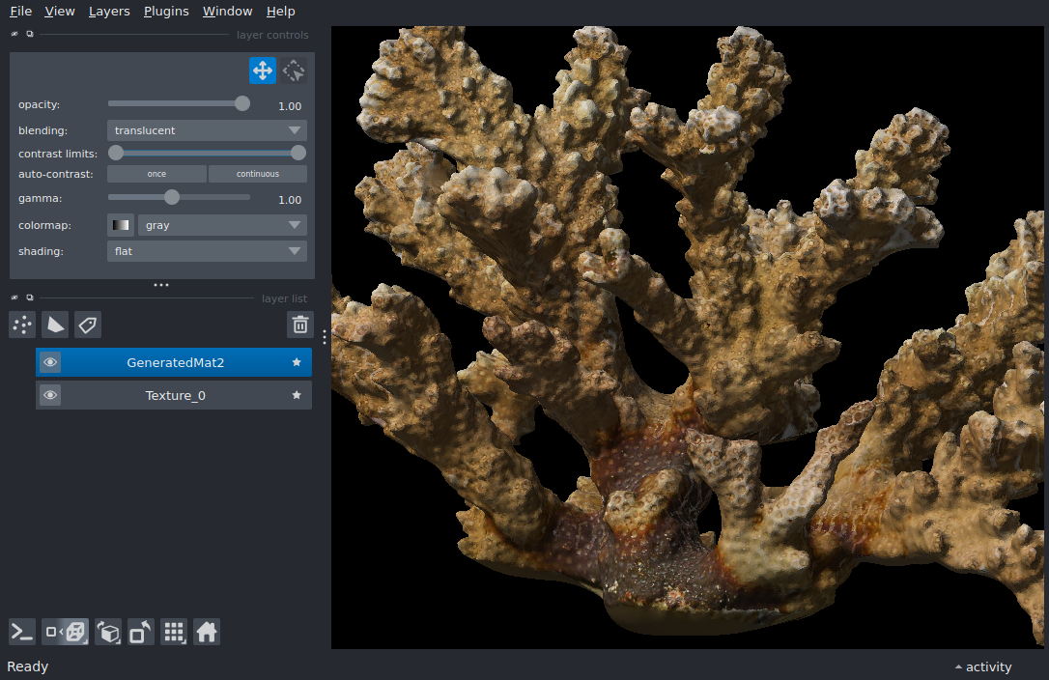Click the vertical splitter handle beside canvas
The image size is (1049, 680).
coord(325,337)
